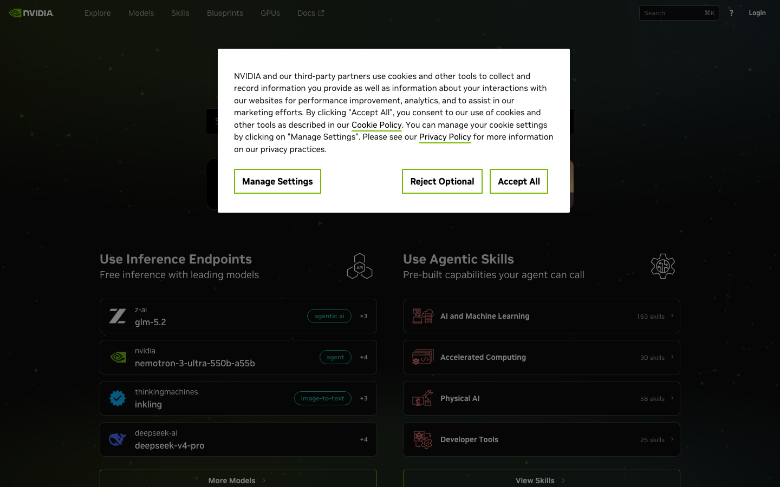Click the Login button
The width and height of the screenshot is (780, 487).
[757, 13]
